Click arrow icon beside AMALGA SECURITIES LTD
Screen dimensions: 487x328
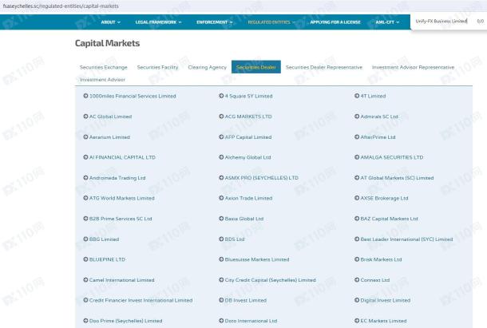[357, 157]
